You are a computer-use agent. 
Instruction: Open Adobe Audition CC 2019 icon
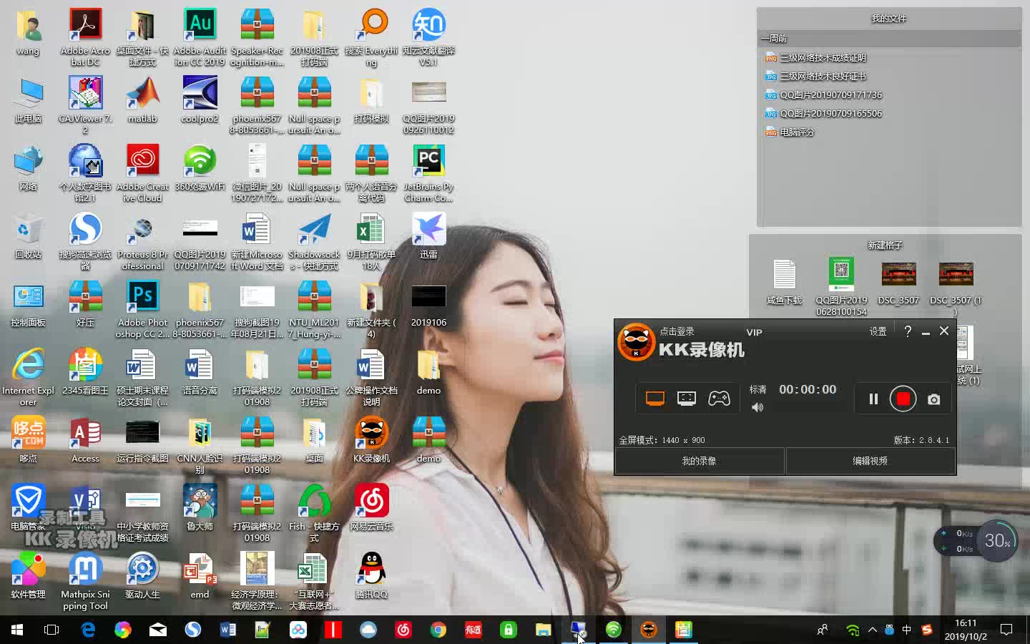[200, 36]
